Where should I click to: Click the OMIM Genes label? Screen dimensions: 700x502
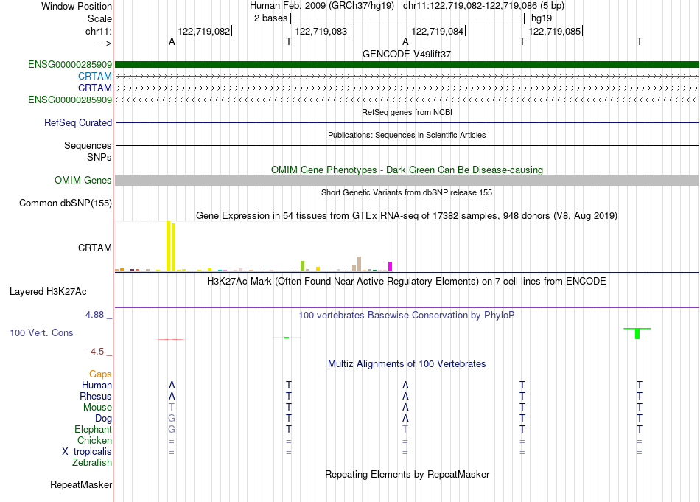tap(83, 180)
